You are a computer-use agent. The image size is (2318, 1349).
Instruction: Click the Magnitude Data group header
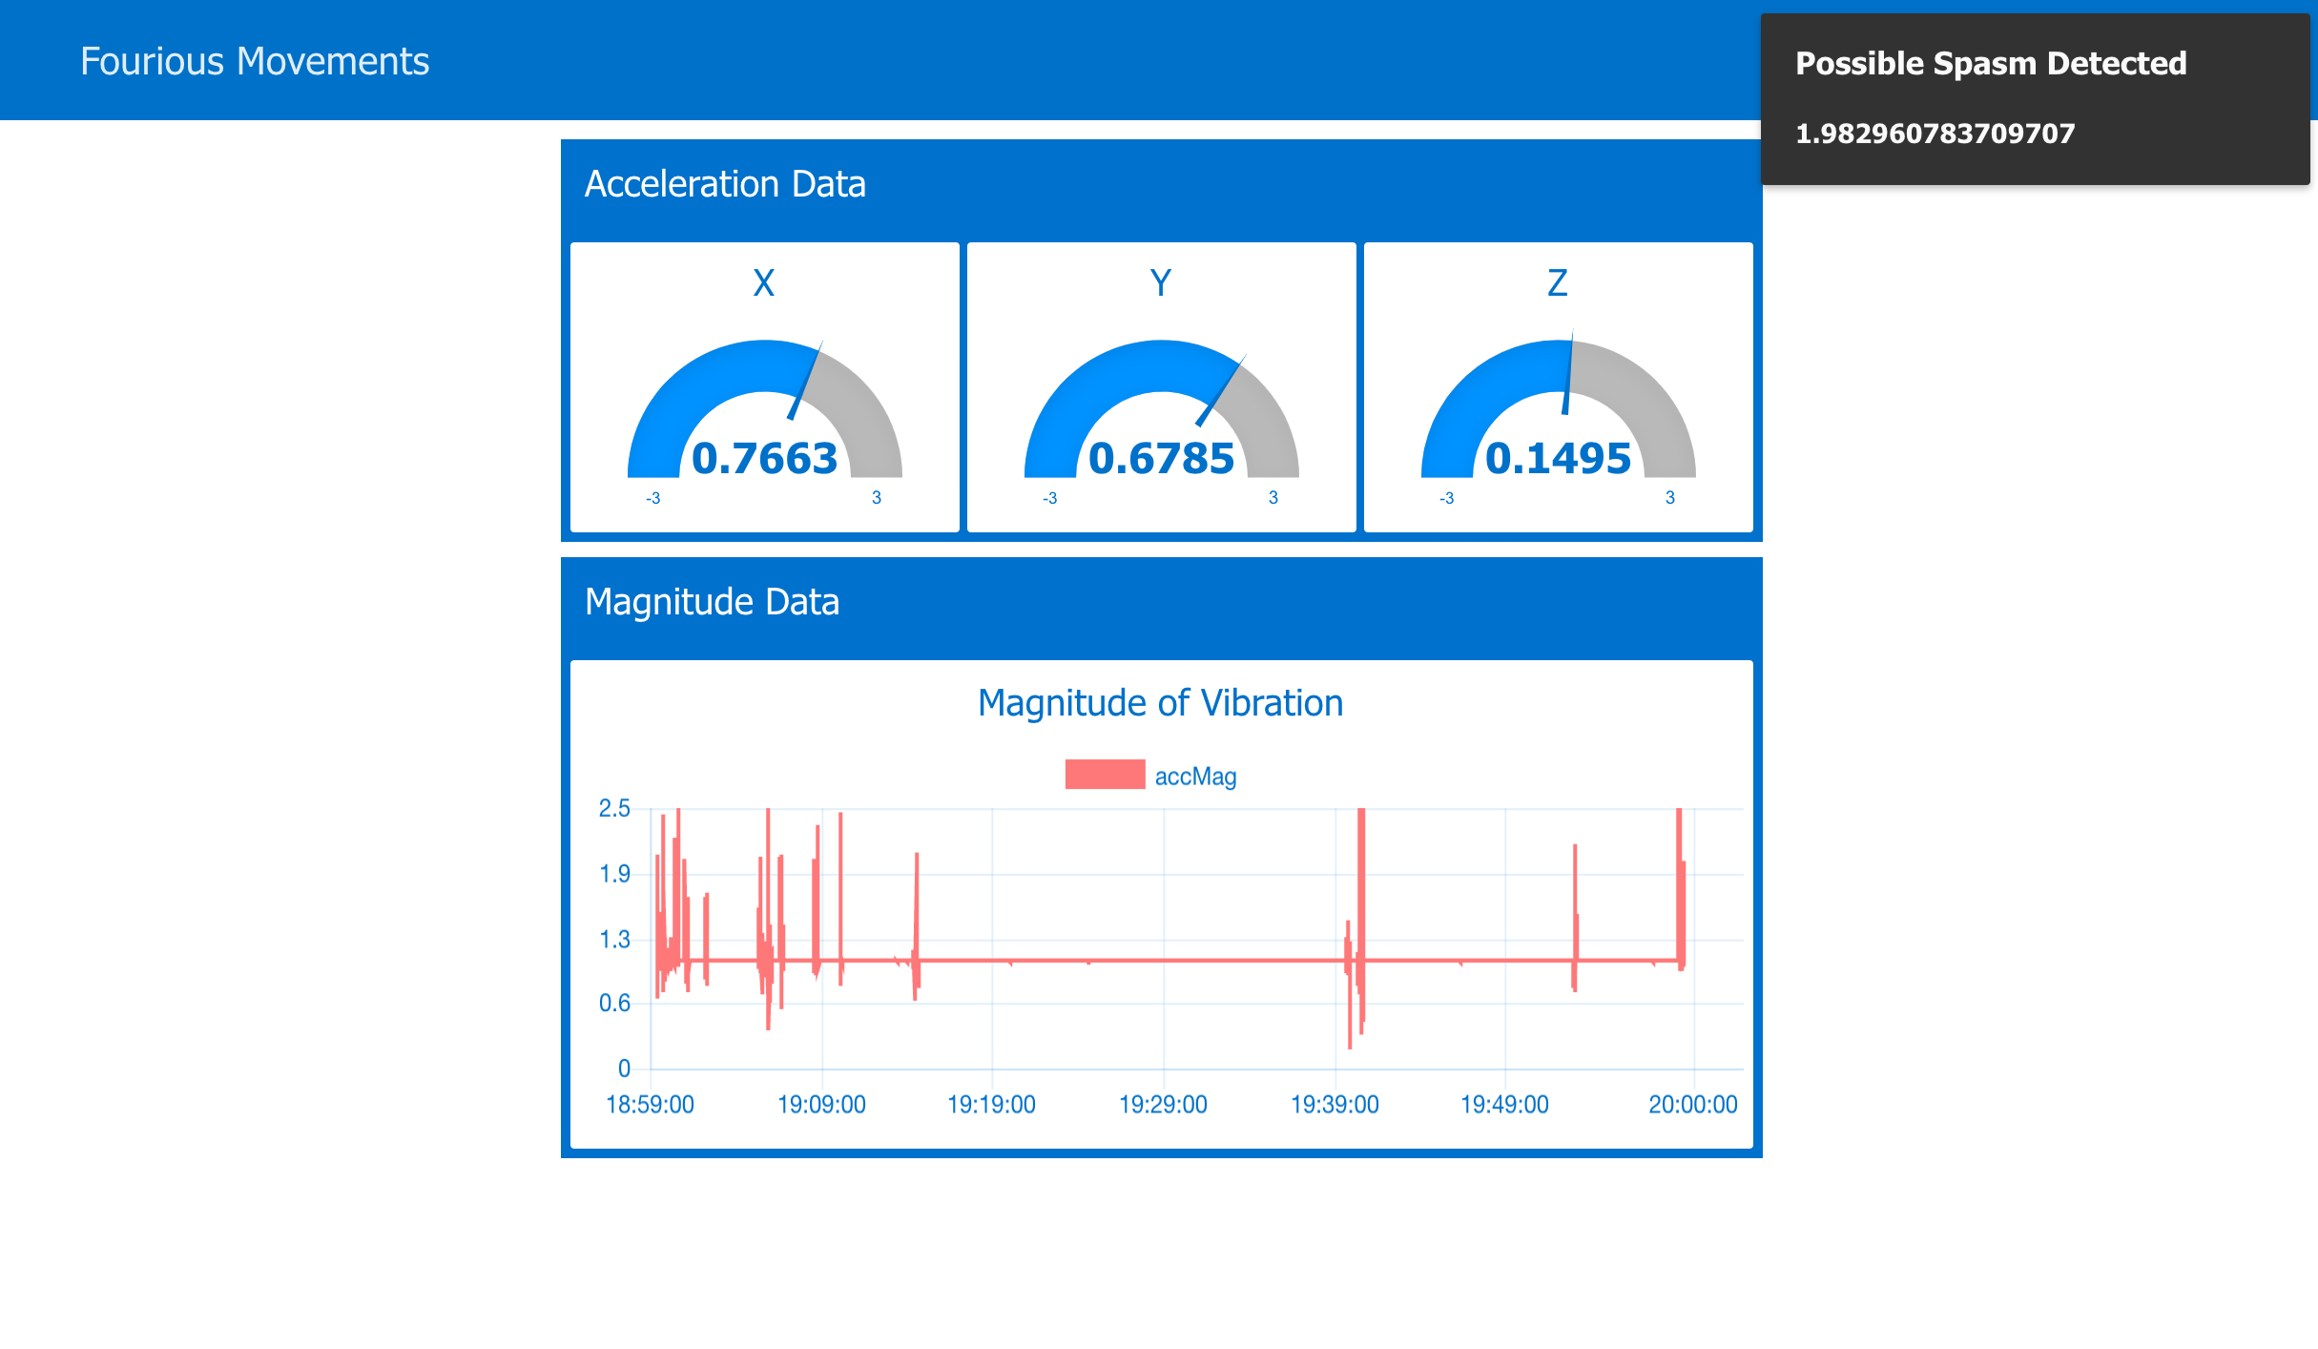(712, 602)
